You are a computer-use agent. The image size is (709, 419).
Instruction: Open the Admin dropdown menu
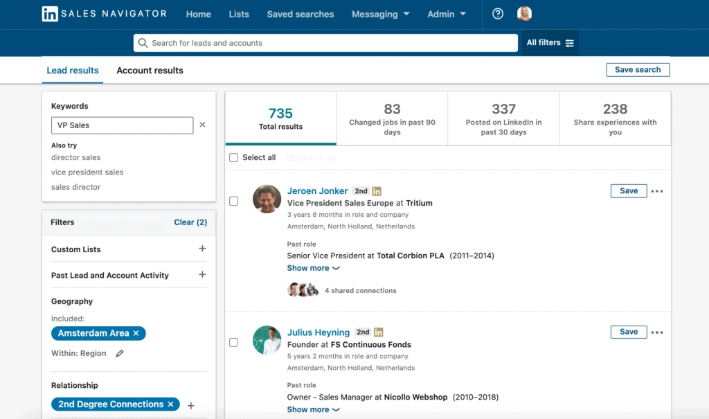click(447, 14)
